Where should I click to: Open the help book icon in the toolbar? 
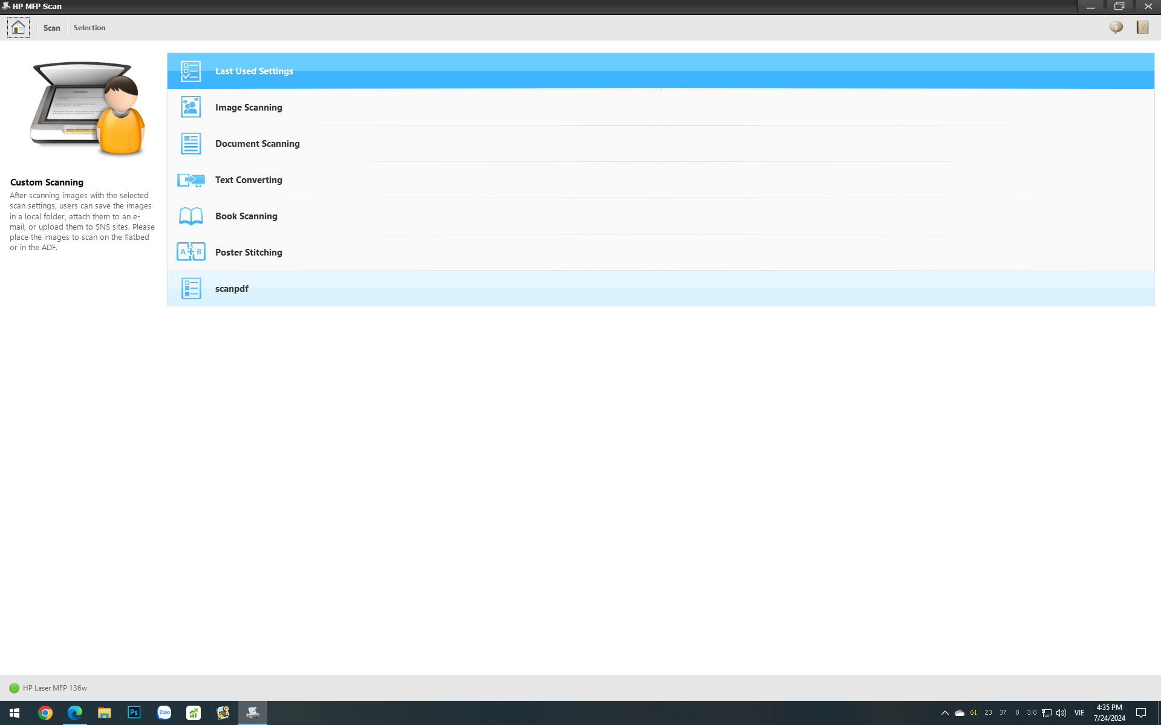[1142, 27]
